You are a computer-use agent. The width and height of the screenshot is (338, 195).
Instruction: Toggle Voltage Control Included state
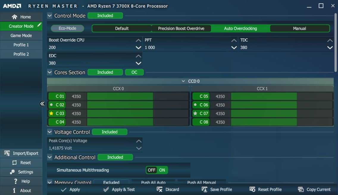click(109, 132)
